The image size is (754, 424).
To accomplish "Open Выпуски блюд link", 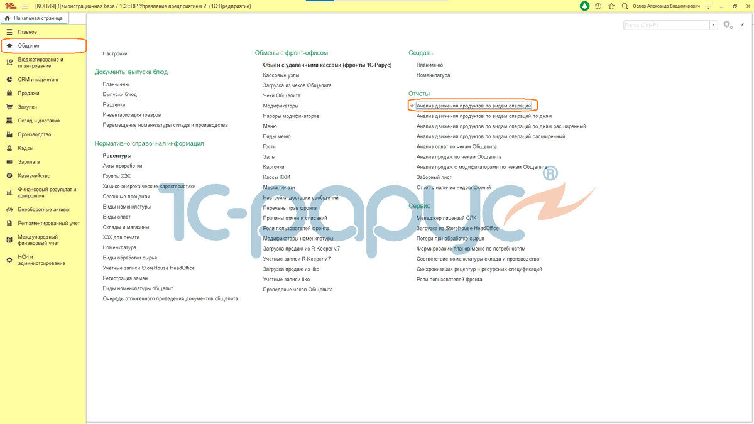I will (120, 94).
